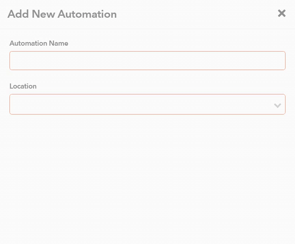Click the red-outlined Location selector

coord(147,104)
